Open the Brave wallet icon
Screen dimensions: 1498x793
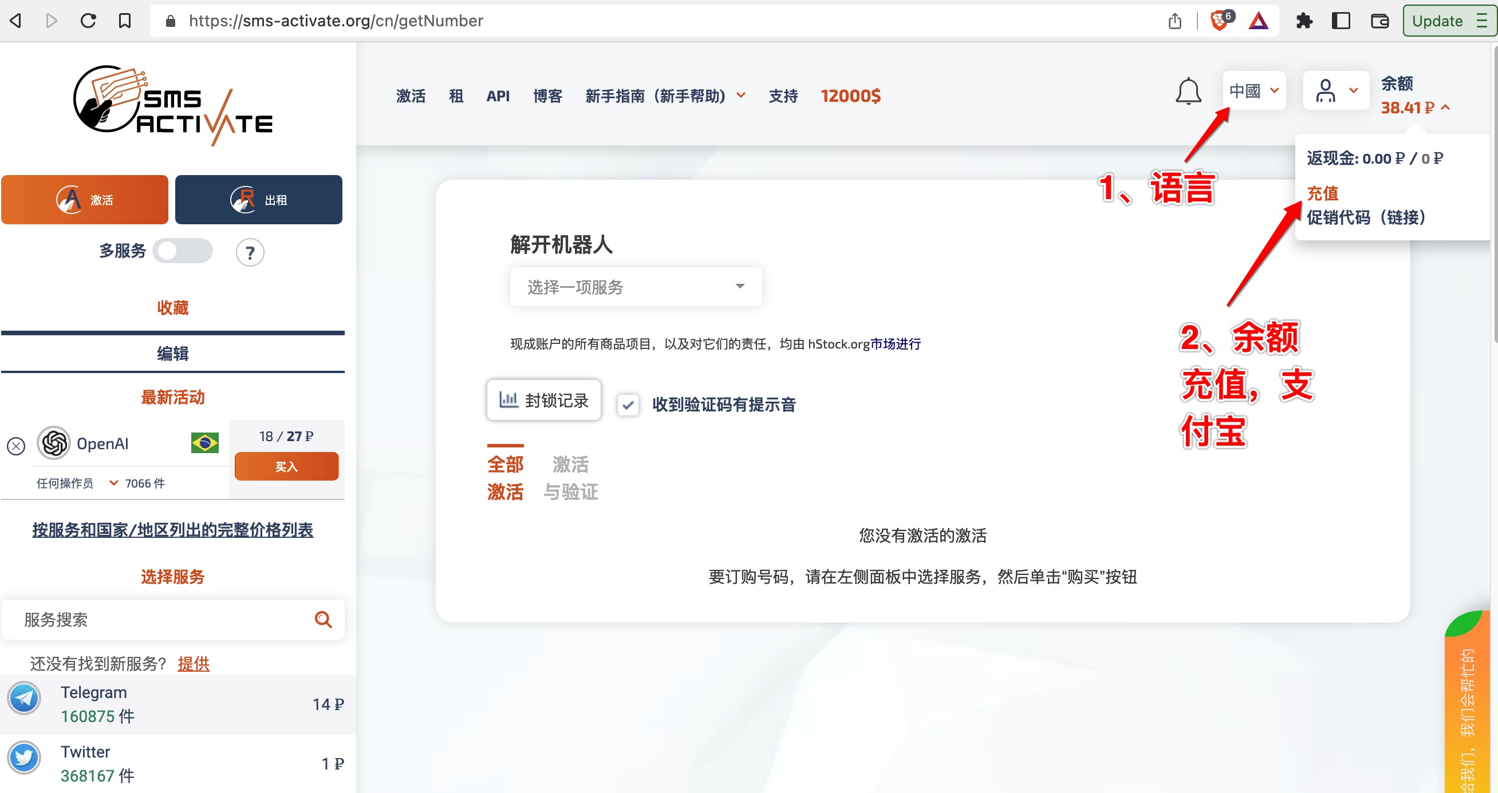(1379, 21)
